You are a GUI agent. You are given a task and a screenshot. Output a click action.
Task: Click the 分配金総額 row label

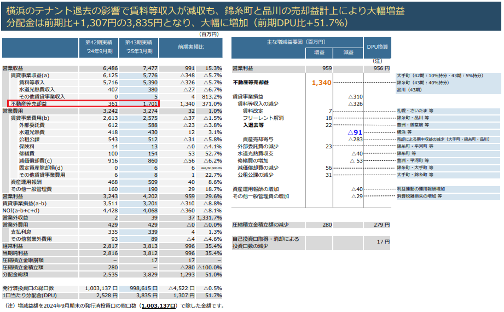[x=15, y=274]
